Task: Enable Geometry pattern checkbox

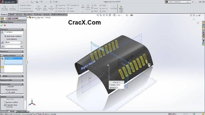Action: [5, 102]
